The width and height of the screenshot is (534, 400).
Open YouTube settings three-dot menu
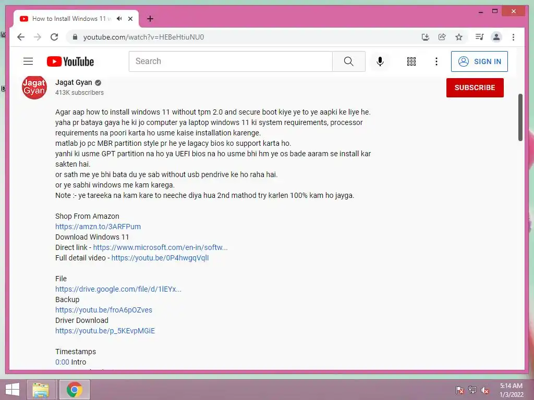[x=436, y=61]
